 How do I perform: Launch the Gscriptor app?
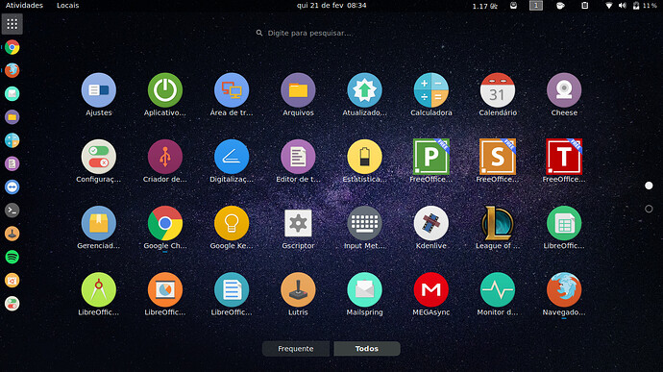(x=298, y=223)
